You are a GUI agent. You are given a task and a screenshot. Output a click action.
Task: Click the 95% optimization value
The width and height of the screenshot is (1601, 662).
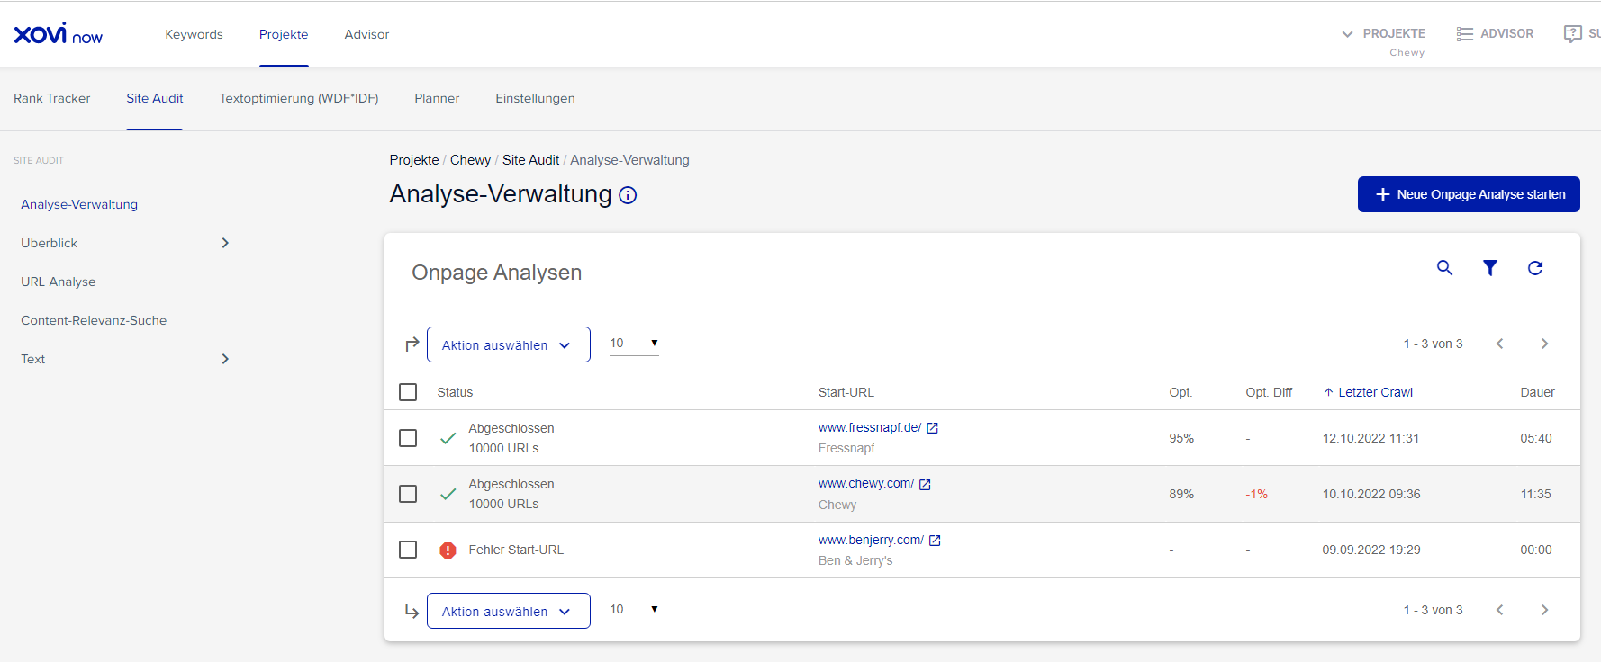(1181, 438)
